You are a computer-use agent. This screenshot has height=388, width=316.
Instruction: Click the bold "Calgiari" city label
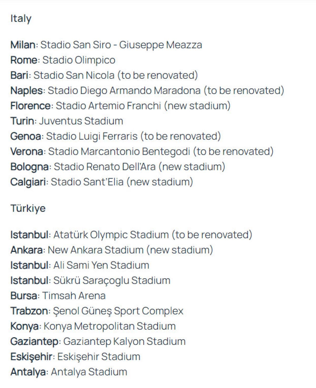(x=28, y=182)
